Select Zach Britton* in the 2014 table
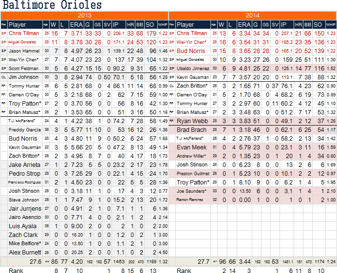This screenshot has height=273, width=337. click(192, 86)
